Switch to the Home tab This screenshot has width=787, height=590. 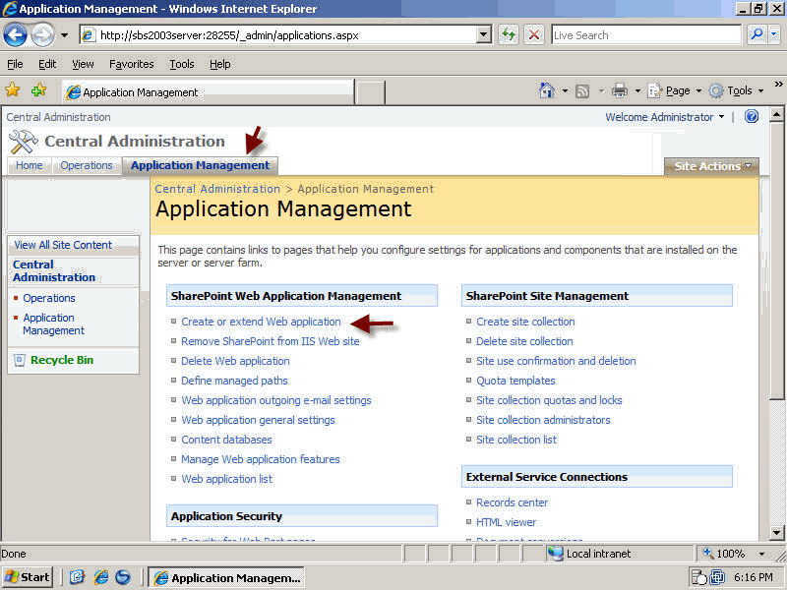(x=30, y=165)
